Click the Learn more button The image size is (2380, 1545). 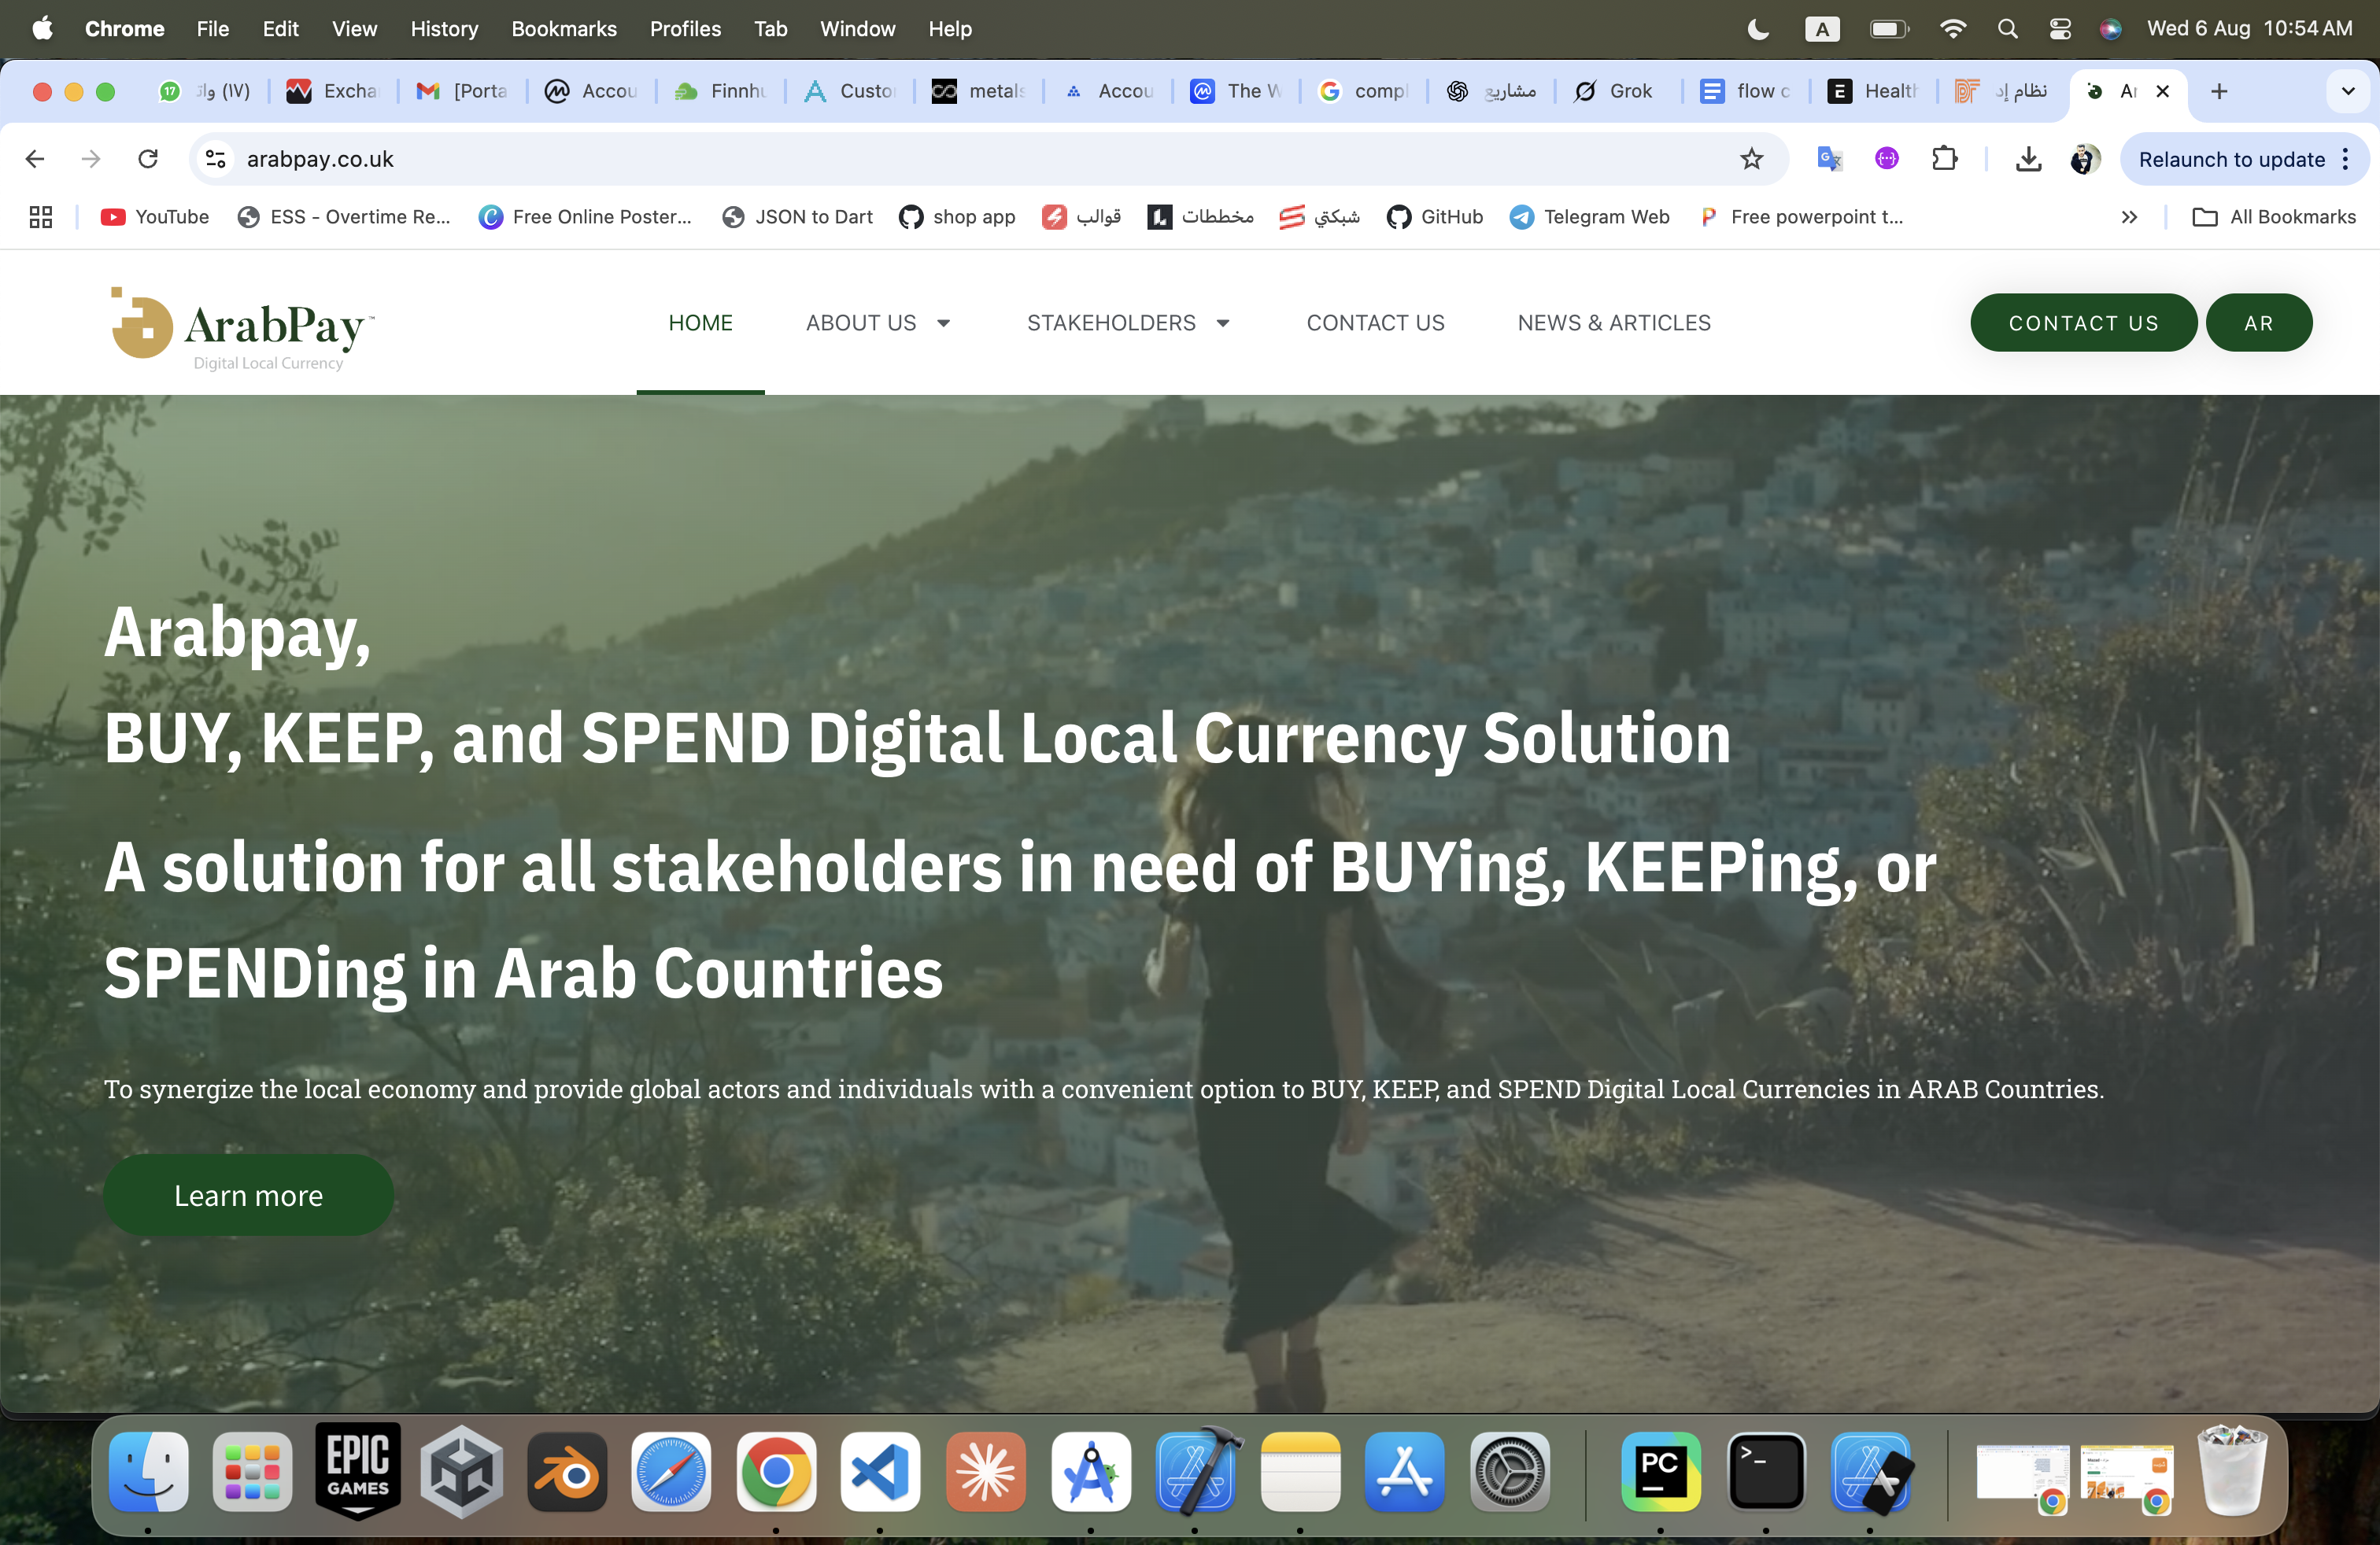[x=248, y=1195]
